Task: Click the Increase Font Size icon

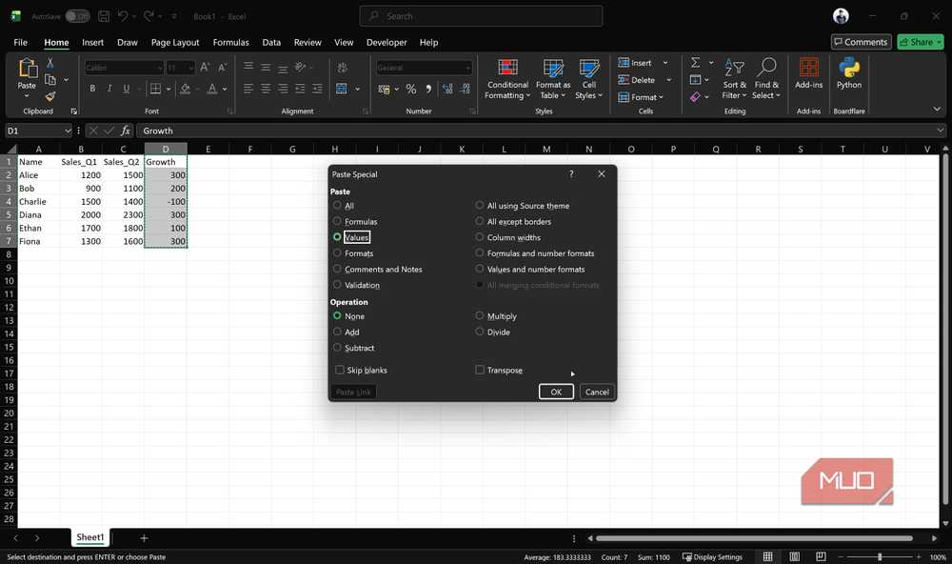Action: (x=205, y=68)
